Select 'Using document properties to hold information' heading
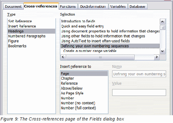Viewport: 173px width, 123px height. (110, 31)
